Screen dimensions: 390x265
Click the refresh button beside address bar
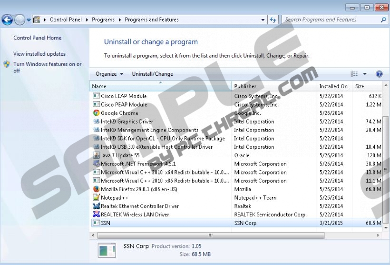[273, 20]
